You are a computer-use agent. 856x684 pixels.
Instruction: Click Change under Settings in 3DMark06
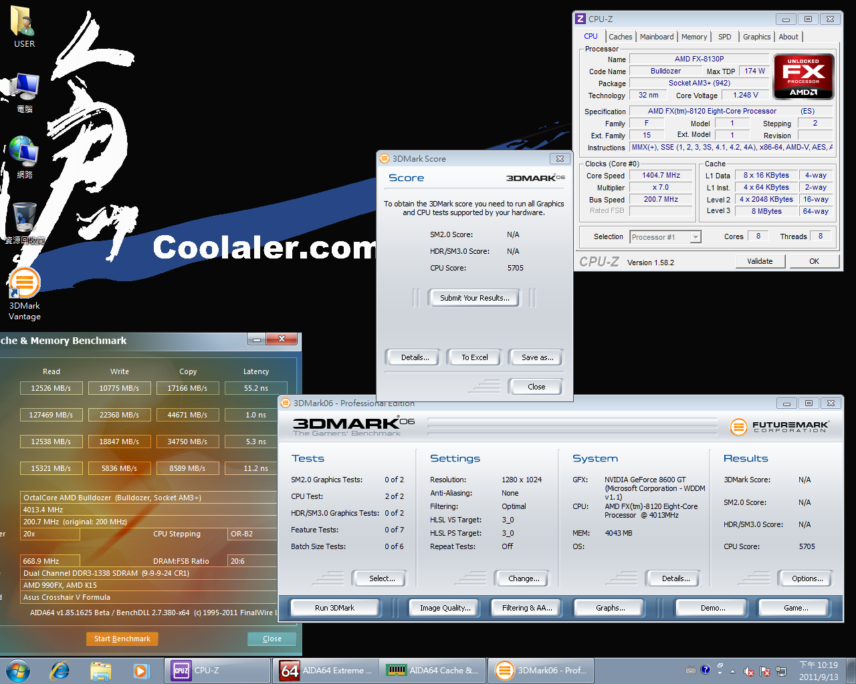[524, 578]
